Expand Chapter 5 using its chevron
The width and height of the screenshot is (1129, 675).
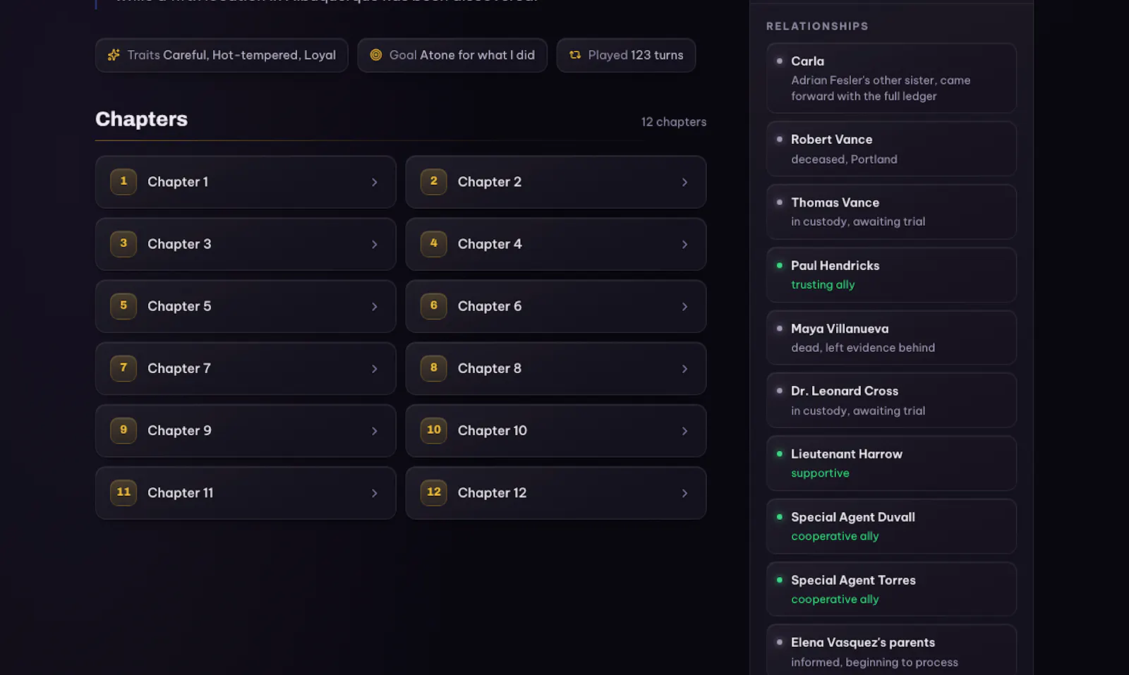click(x=375, y=306)
